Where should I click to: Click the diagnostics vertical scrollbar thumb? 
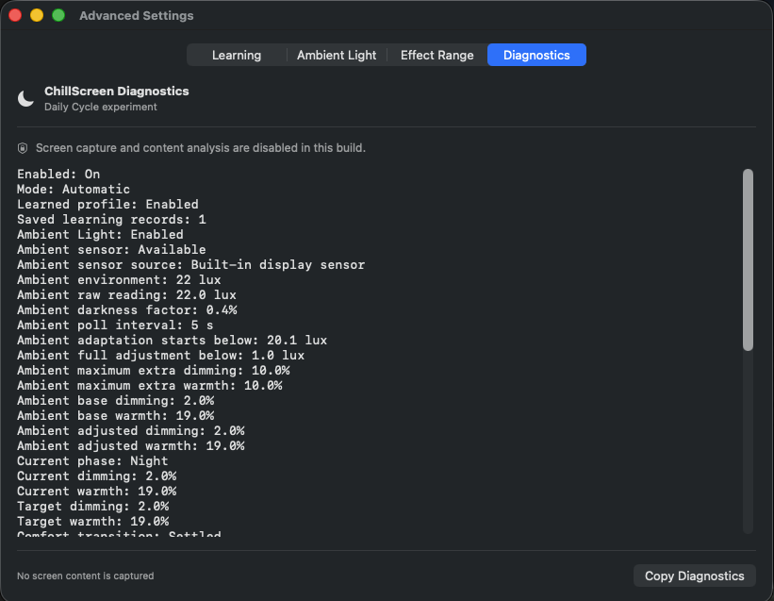click(x=748, y=259)
